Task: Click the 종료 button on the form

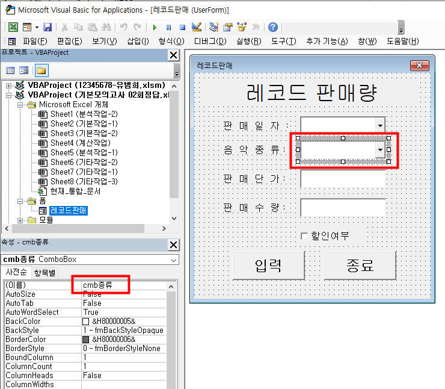Action: pyautogui.click(x=360, y=266)
